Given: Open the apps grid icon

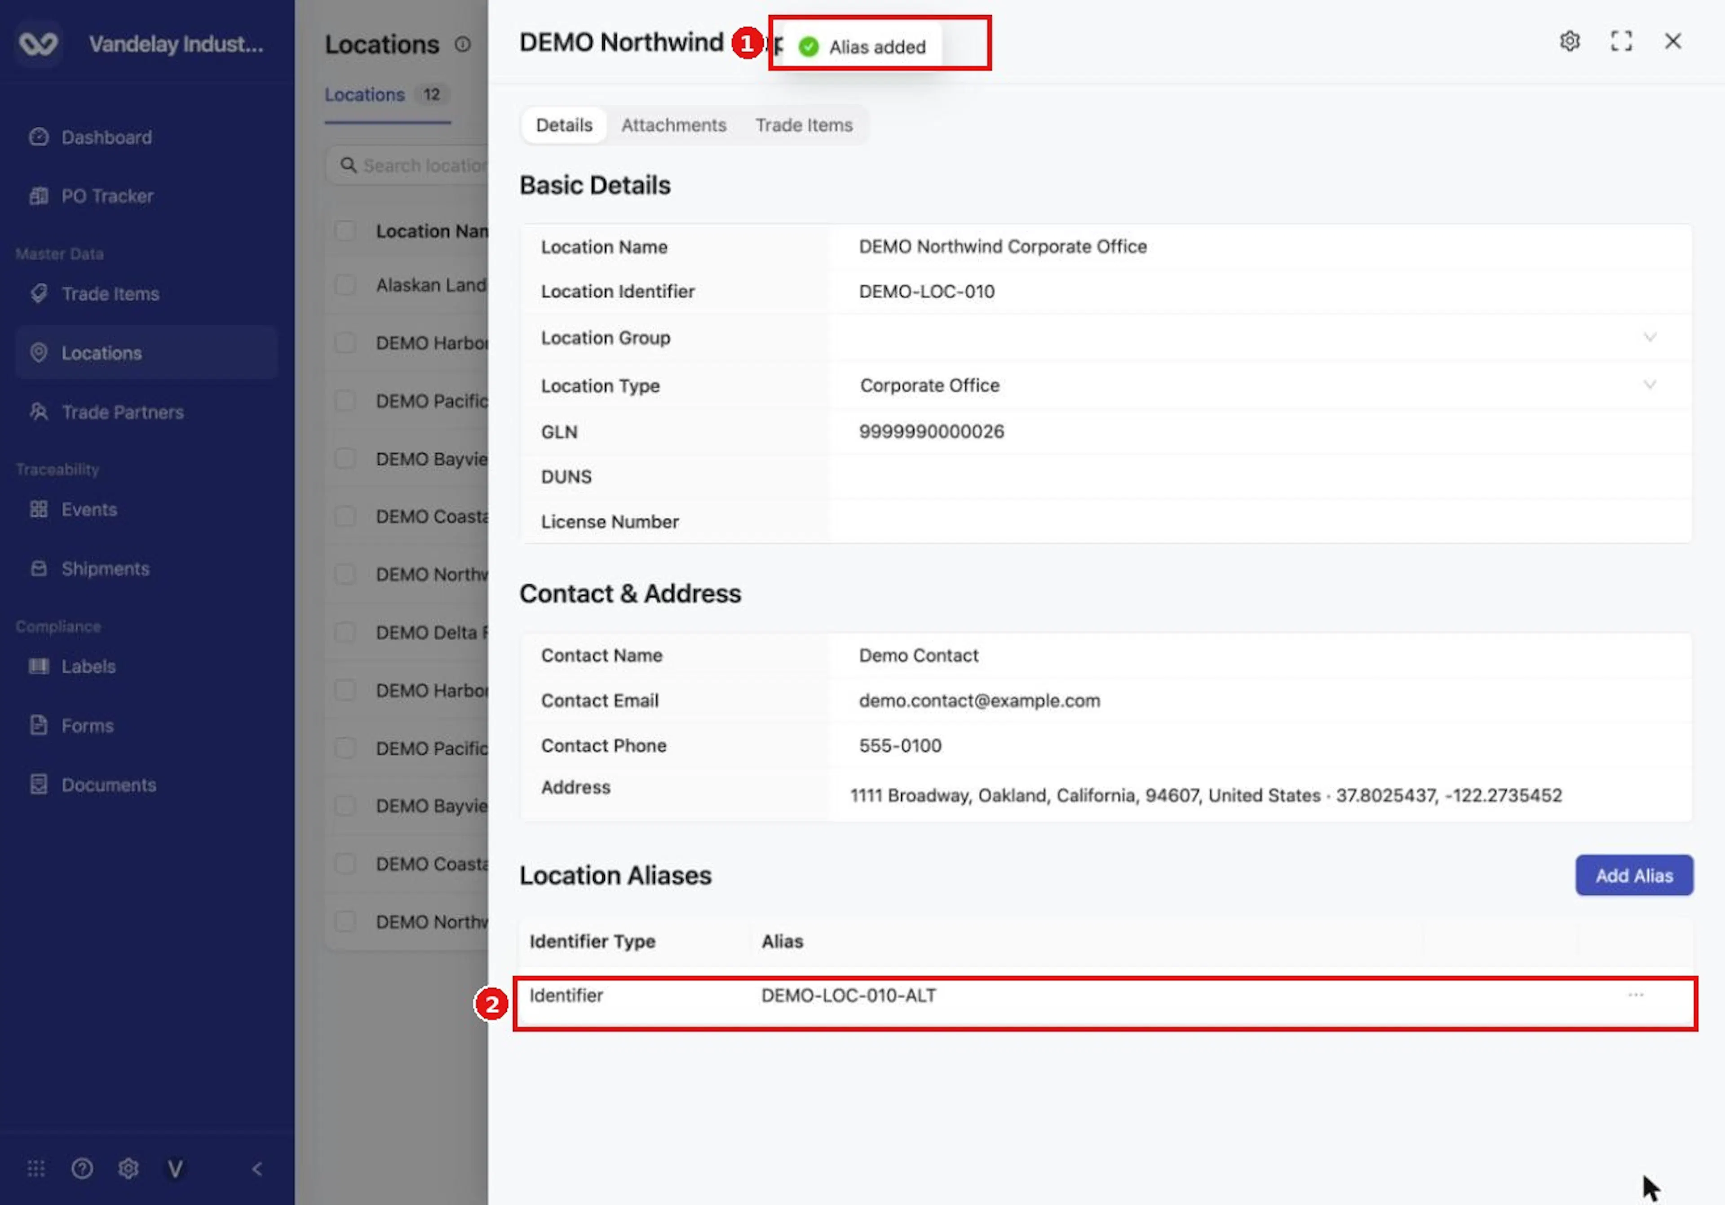Looking at the screenshot, I should coord(36,1168).
